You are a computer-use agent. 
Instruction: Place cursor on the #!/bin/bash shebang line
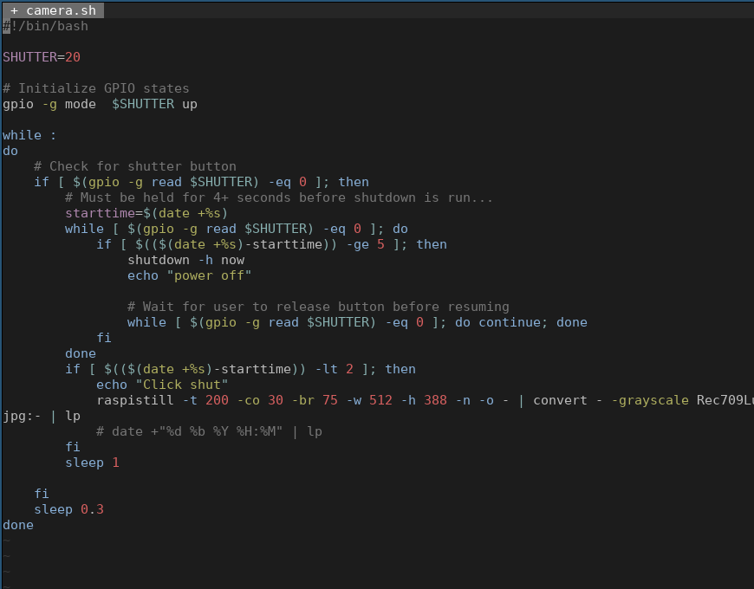point(43,26)
